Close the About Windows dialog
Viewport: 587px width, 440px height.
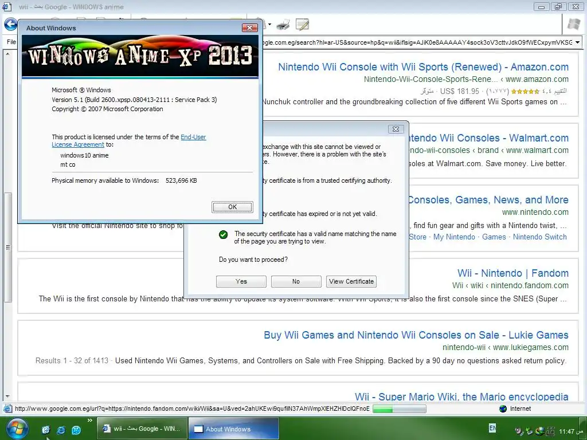tap(249, 27)
